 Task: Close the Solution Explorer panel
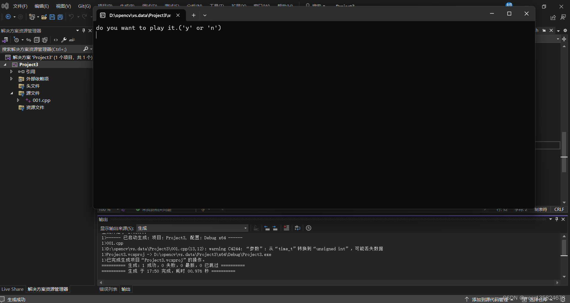tap(90, 30)
